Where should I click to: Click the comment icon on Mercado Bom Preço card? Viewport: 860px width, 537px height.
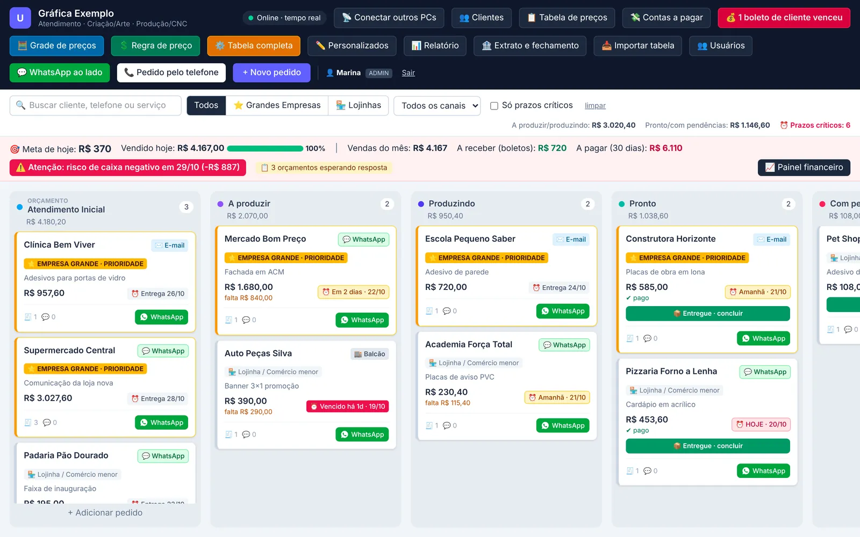pos(246,320)
